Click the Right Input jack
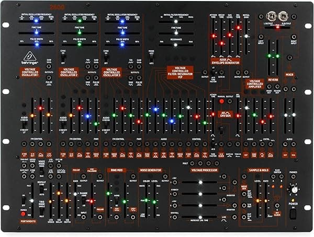The height and width of the screenshot is (237, 314). (x=294, y=37)
